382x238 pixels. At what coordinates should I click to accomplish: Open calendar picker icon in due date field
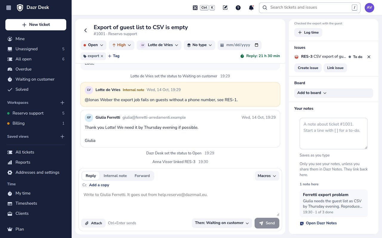point(256,45)
